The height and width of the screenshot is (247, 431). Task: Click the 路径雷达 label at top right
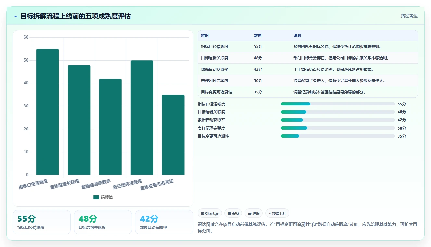point(409,16)
